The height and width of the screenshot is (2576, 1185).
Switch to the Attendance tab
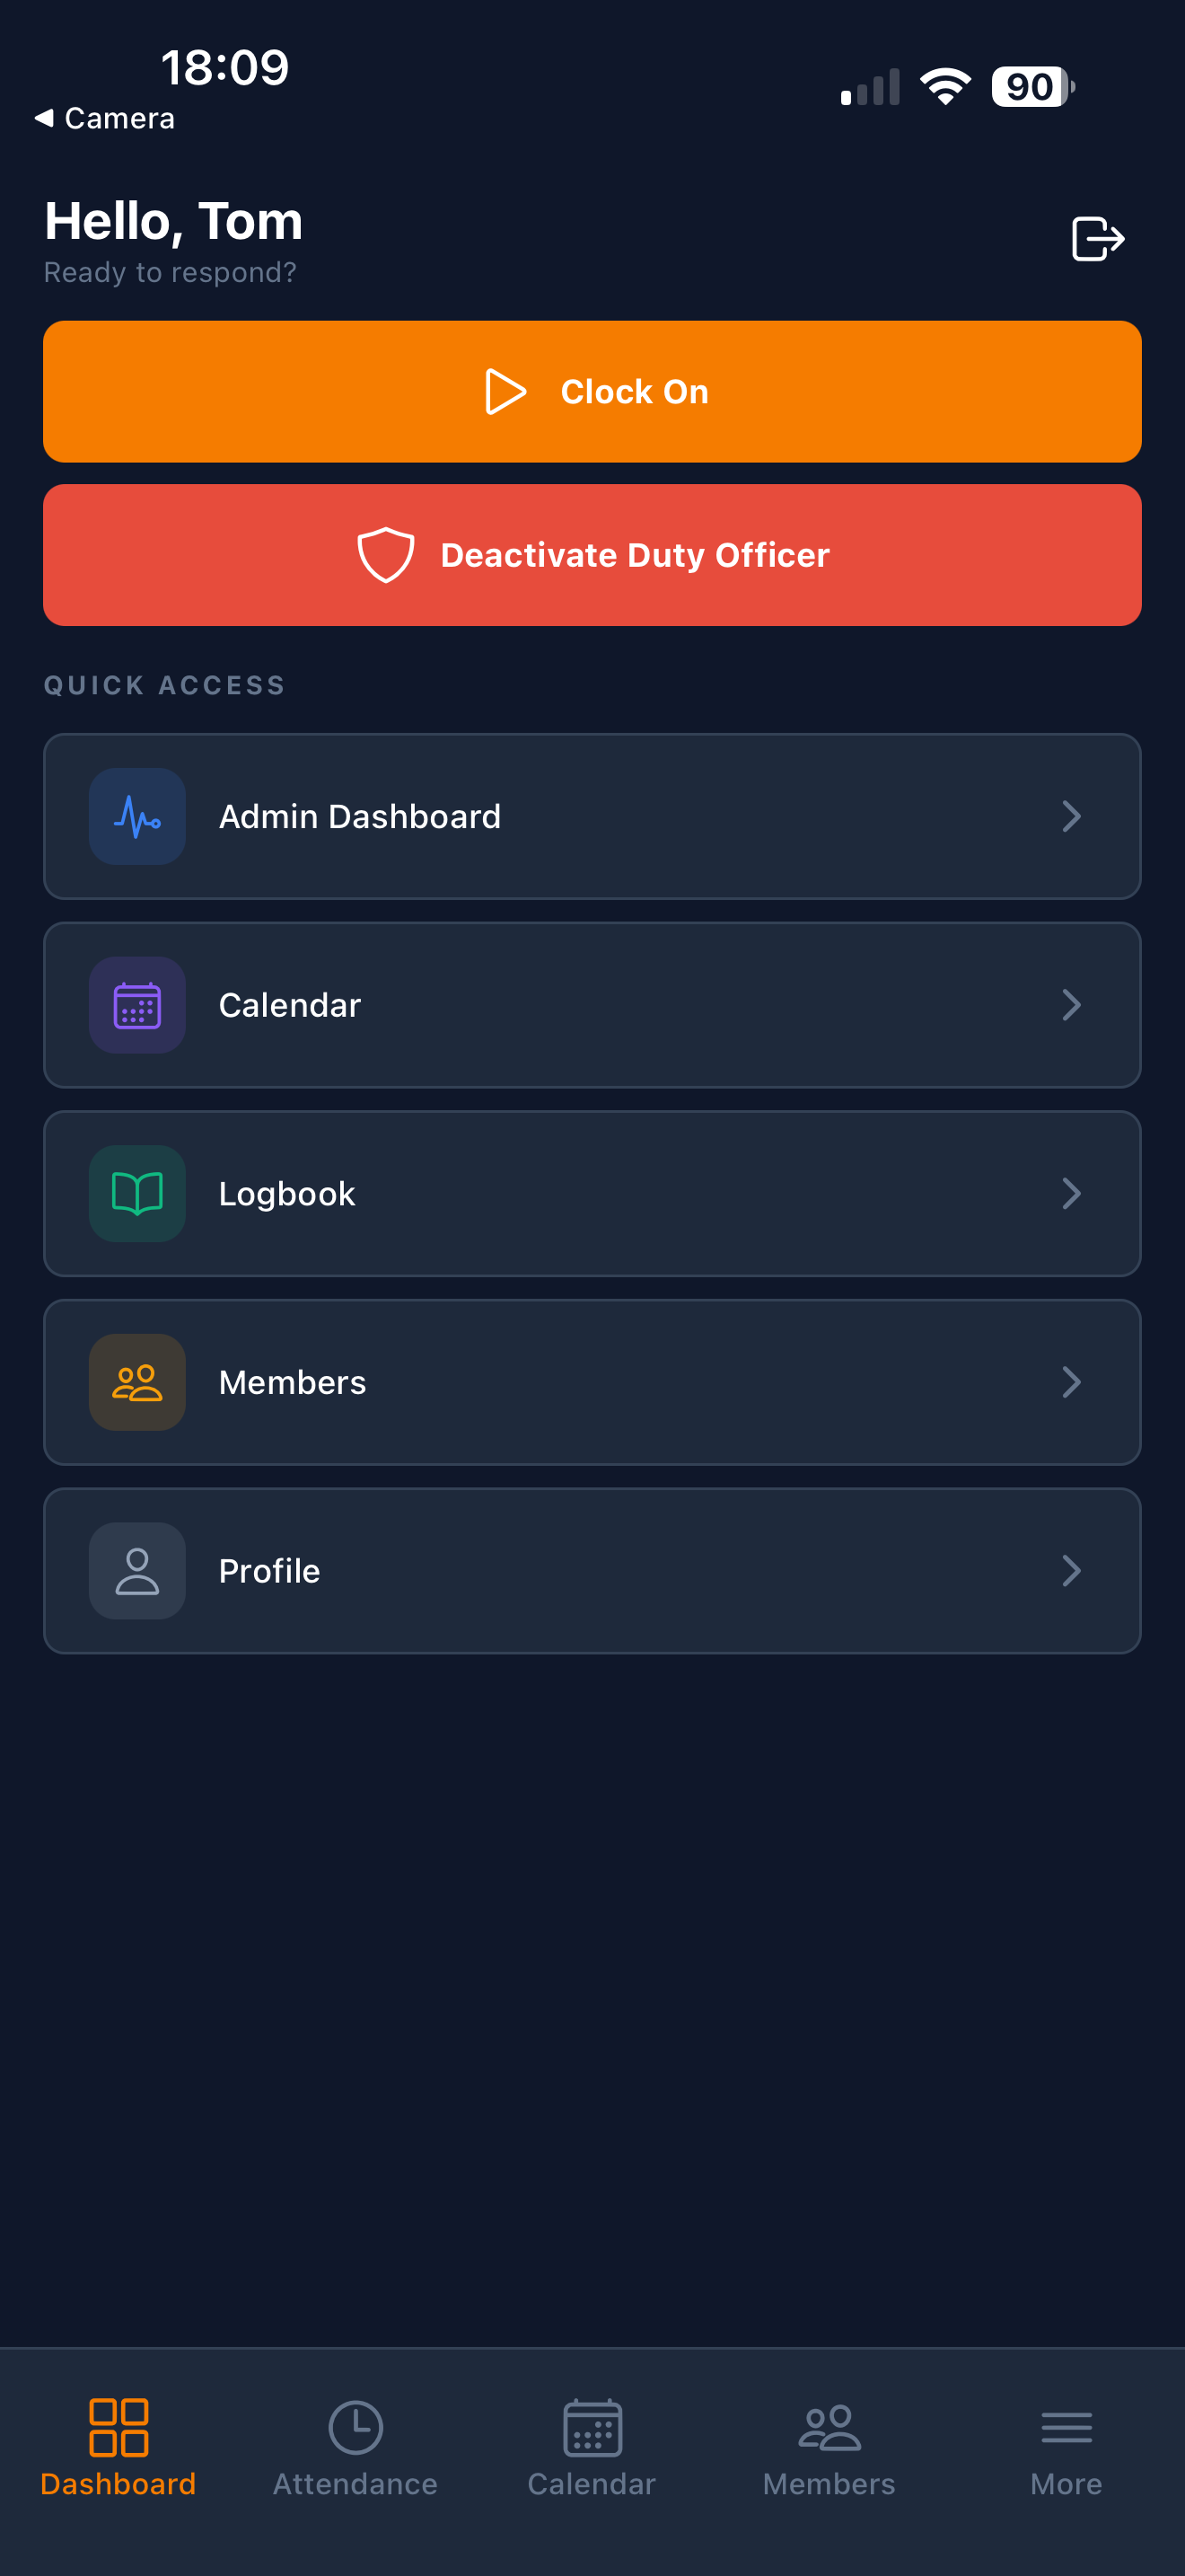point(355,2449)
